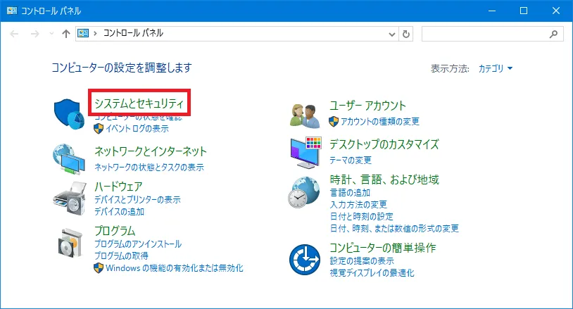This screenshot has width=573, height=309.
Task: Open the clock and globe icon
Action: 303,192
